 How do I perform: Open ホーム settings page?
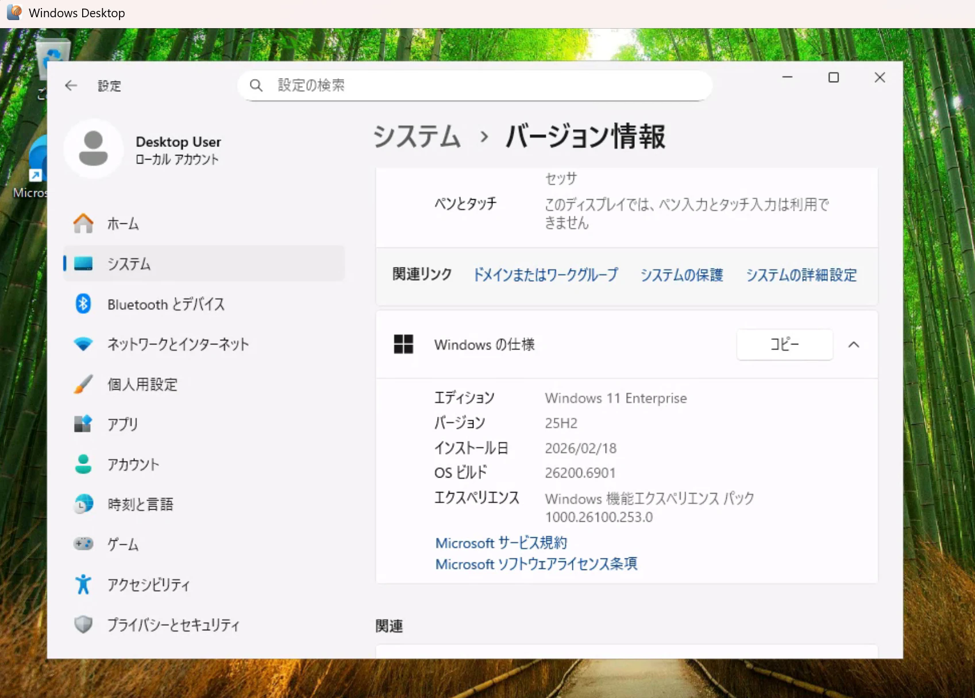(x=205, y=223)
